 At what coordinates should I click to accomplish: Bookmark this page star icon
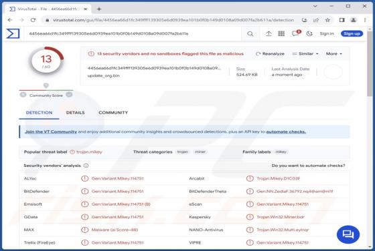(x=327, y=20)
